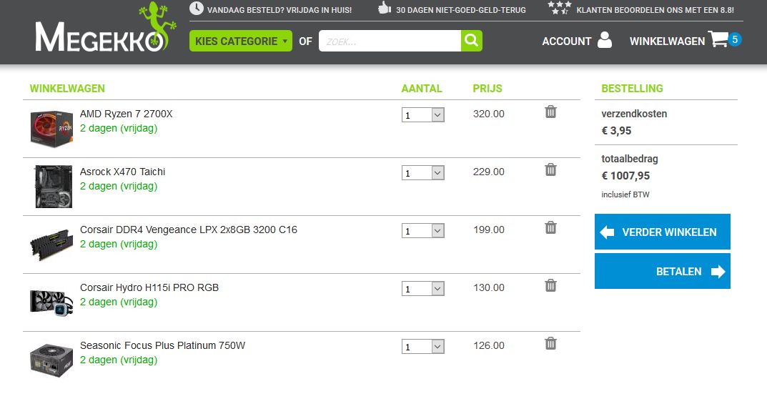Focus the Zoek search field
The height and width of the screenshot is (419, 767).
point(390,41)
